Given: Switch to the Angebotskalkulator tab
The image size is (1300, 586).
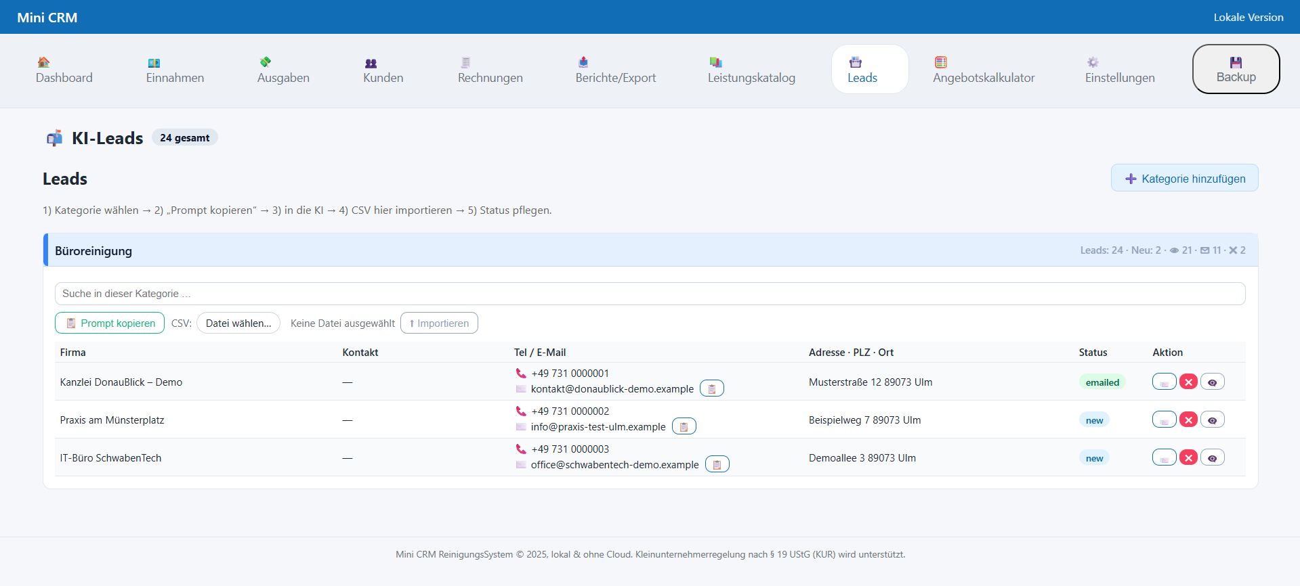Looking at the screenshot, I should [983, 70].
